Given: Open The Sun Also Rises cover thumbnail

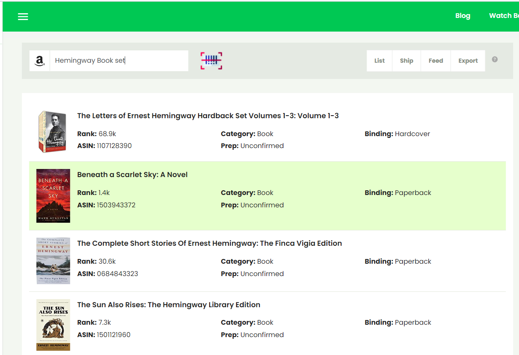Looking at the screenshot, I should click(53, 325).
